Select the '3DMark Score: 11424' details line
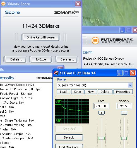 coord(20,85)
